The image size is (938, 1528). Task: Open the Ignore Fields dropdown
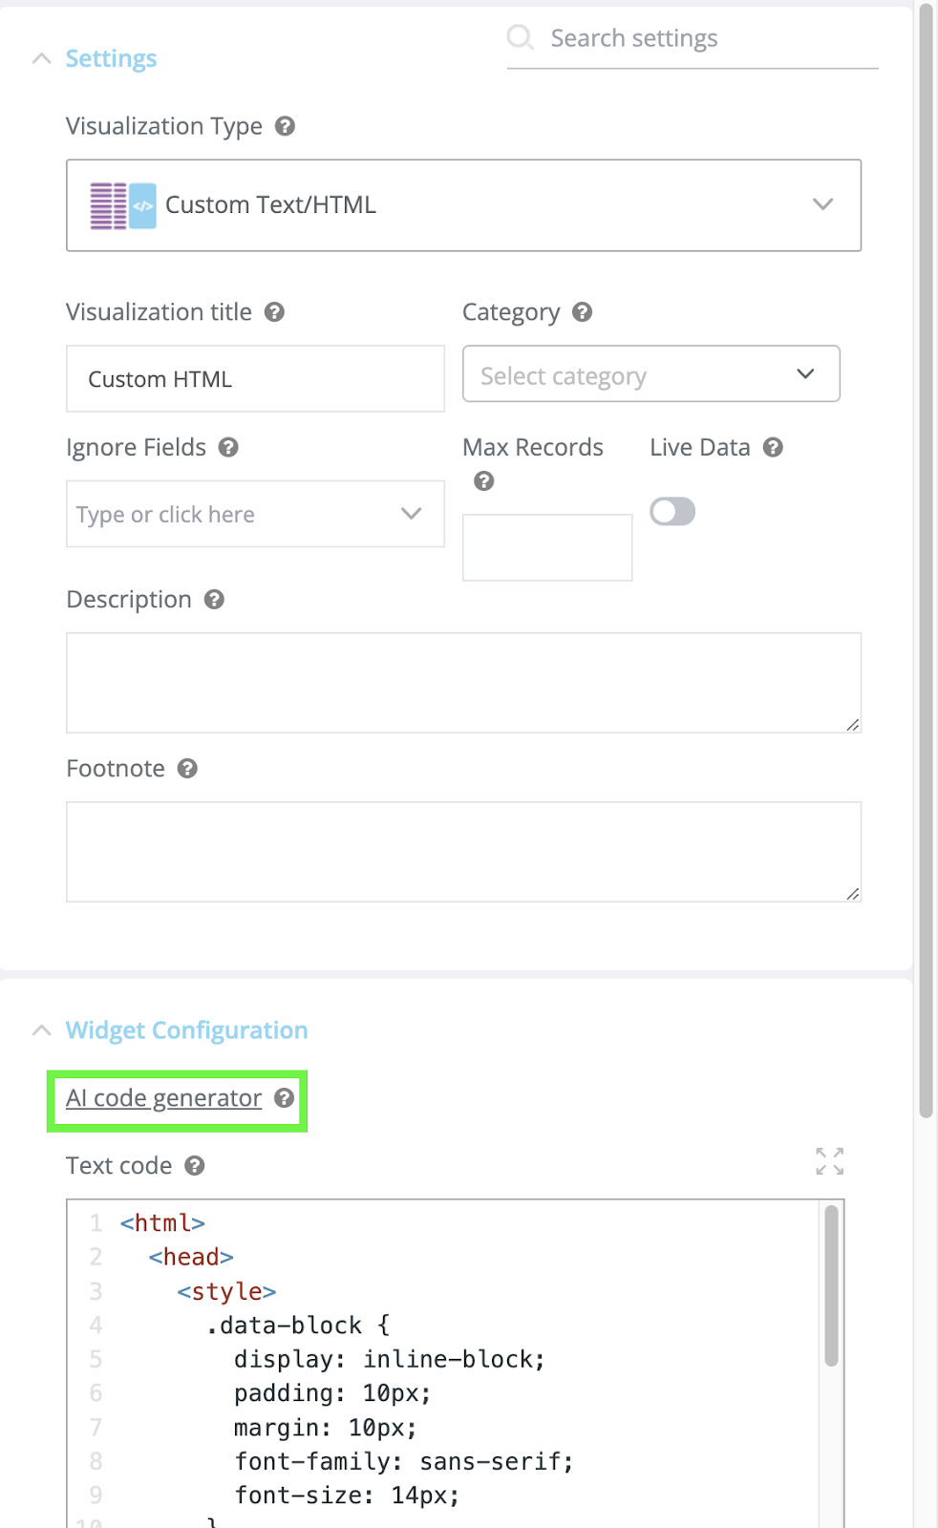tap(412, 514)
